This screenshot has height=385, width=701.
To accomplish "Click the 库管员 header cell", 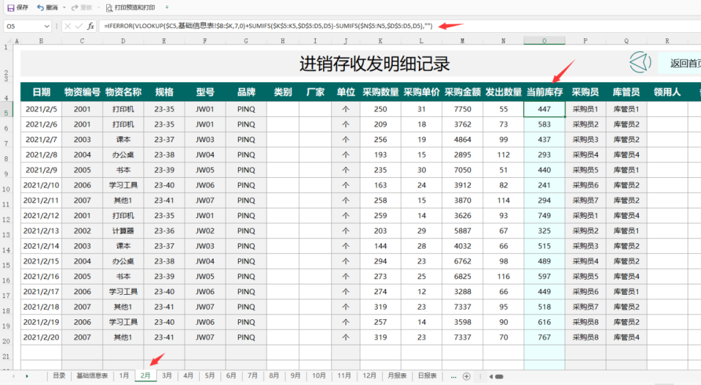I will point(626,92).
